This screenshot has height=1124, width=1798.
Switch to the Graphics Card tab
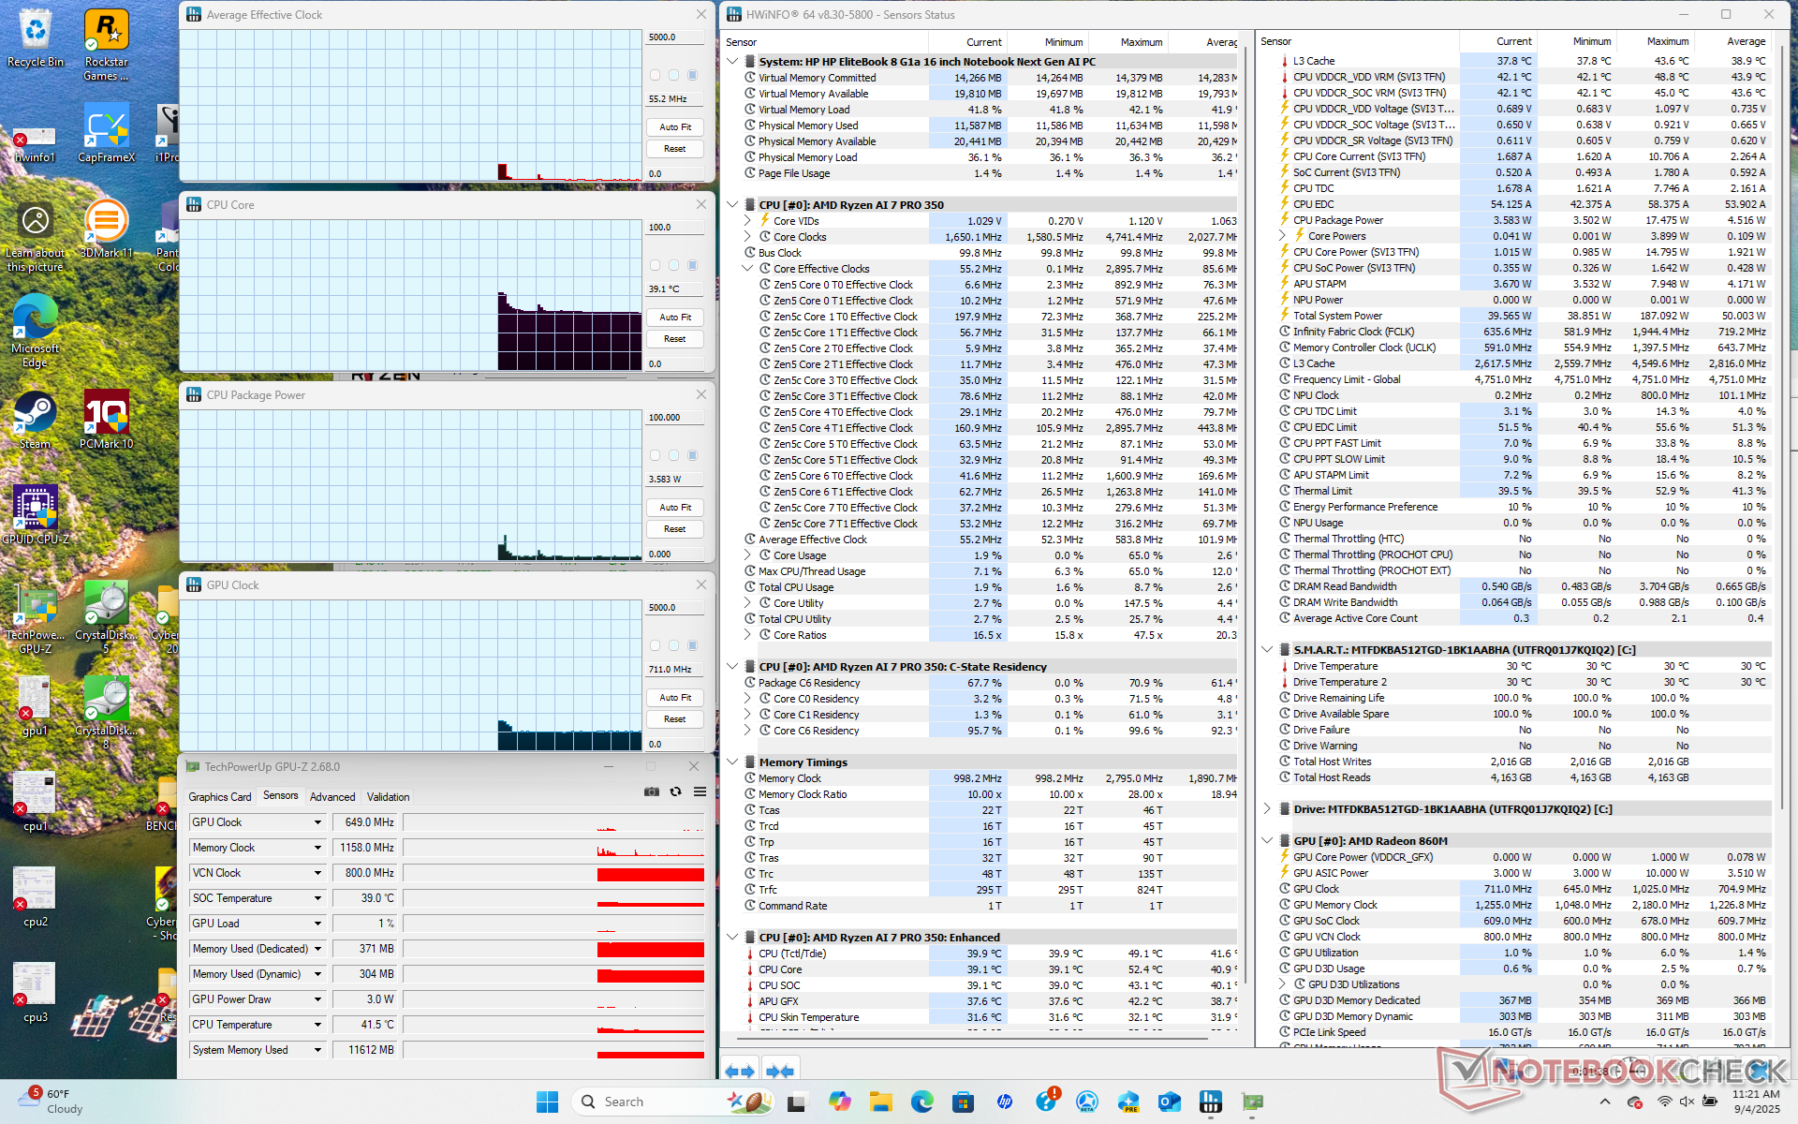(x=220, y=797)
